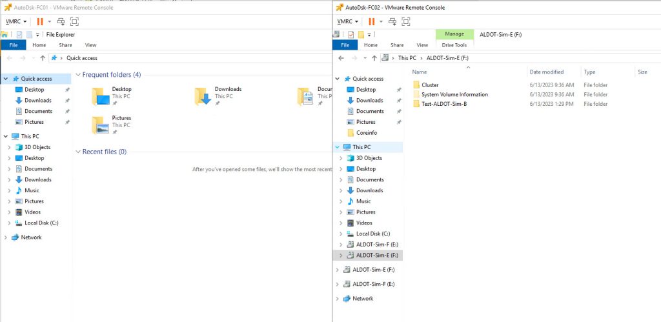The width and height of the screenshot is (661, 322).
Task: Open Drive Tools tab in FC02 explorer
Action: click(x=454, y=45)
